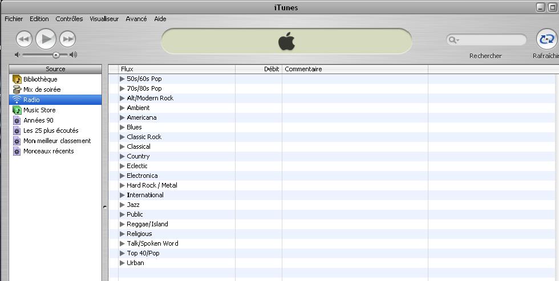
Task: Expand the 70s/80s Pop stream category
Action: coord(122,88)
